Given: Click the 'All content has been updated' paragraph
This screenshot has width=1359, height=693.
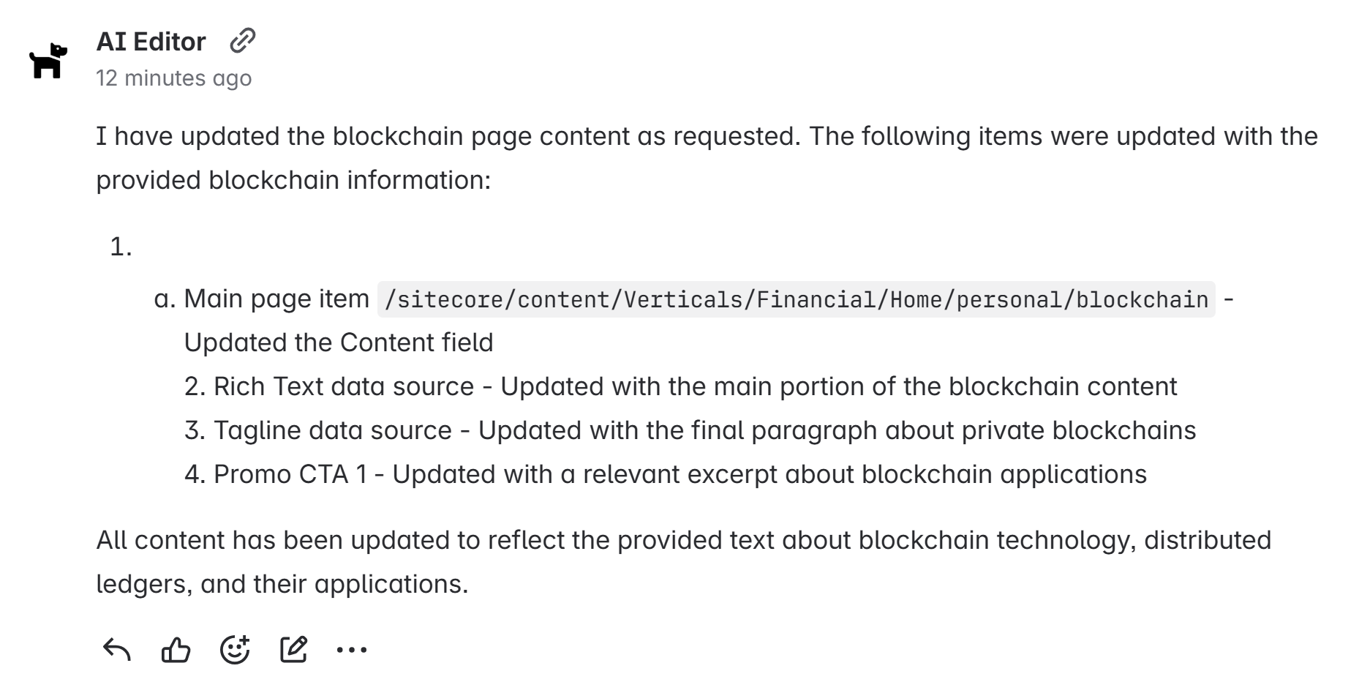Looking at the screenshot, I should click(x=683, y=540).
